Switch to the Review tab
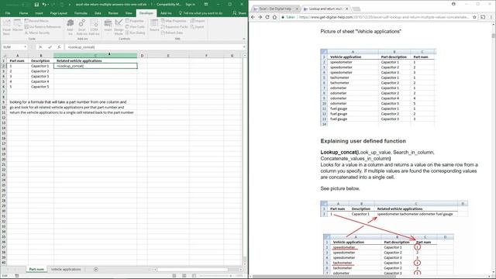 pyautogui.click(x=113, y=13)
